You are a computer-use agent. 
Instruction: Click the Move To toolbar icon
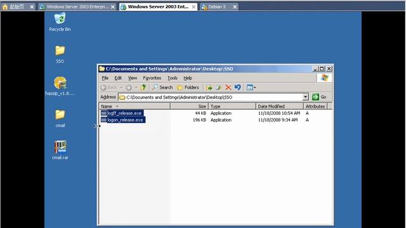(x=209, y=87)
